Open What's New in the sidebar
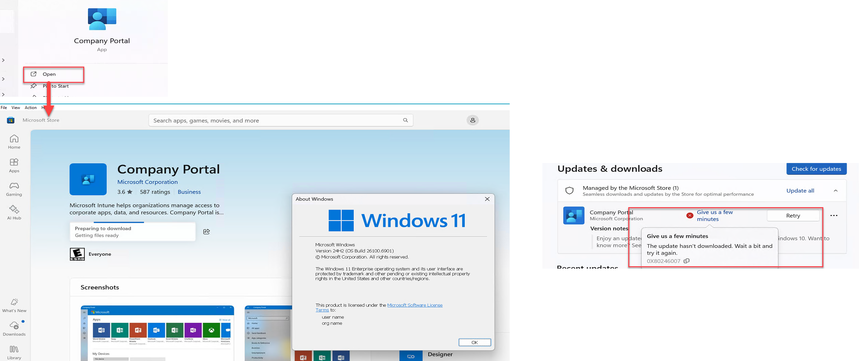The height and width of the screenshot is (361, 859). coord(14,305)
